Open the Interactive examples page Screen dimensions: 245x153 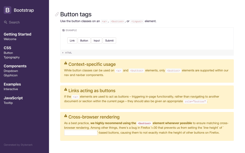click(x=11, y=89)
